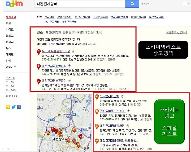The width and height of the screenshot is (191, 152).
Task: Click related search 부산전자담배
Action: [70, 22]
